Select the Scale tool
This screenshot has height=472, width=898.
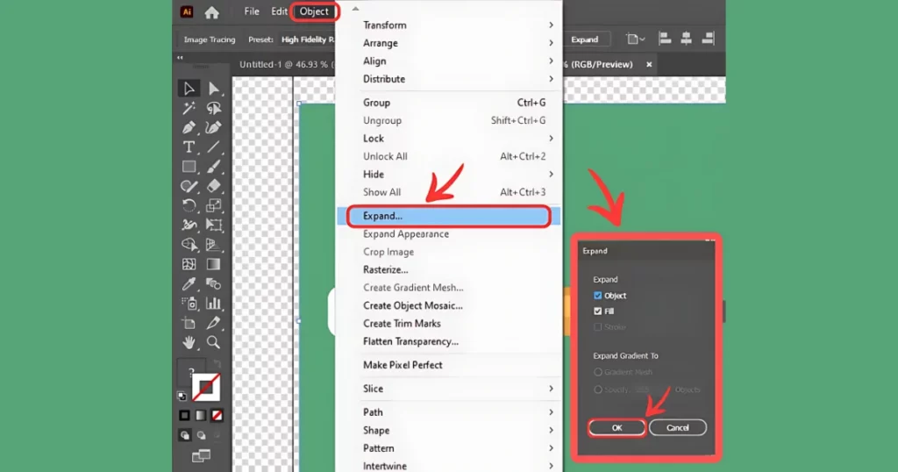click(x=214, y=205)
